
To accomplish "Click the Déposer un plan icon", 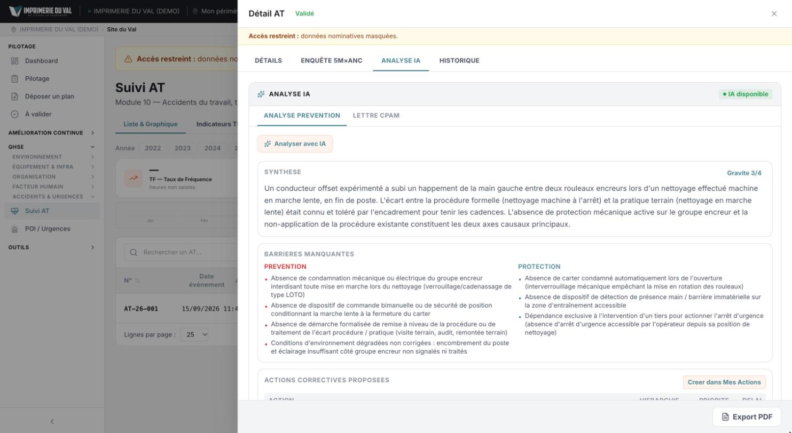I will tap(14, 97).
